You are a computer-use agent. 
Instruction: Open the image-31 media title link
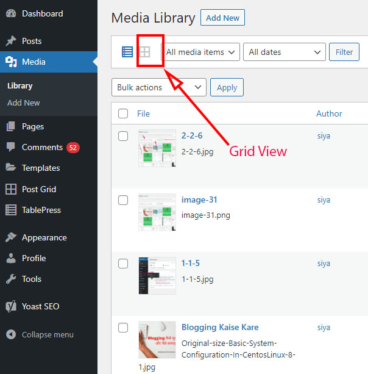pyautogui.click(x=199, y=200)
